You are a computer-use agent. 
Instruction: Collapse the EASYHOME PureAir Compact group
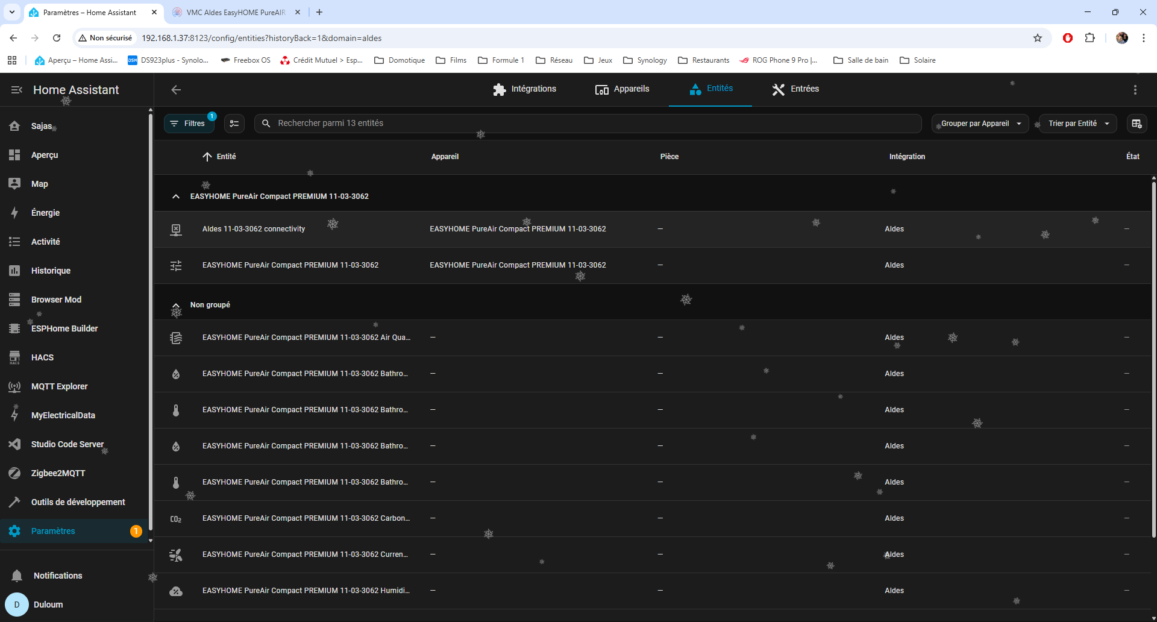176,196
